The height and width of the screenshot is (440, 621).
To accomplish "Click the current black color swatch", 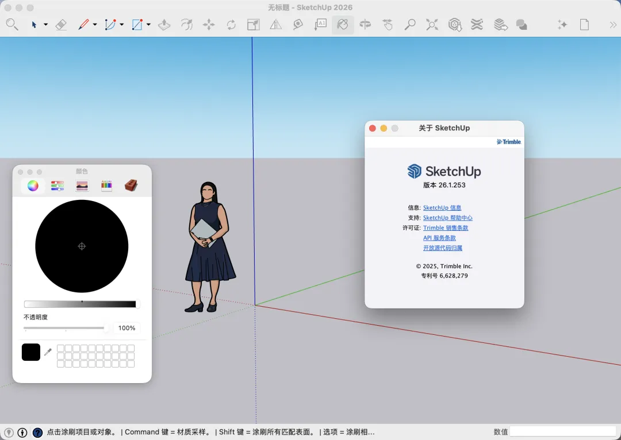I will pyautogui.click(x=31, y=352).
